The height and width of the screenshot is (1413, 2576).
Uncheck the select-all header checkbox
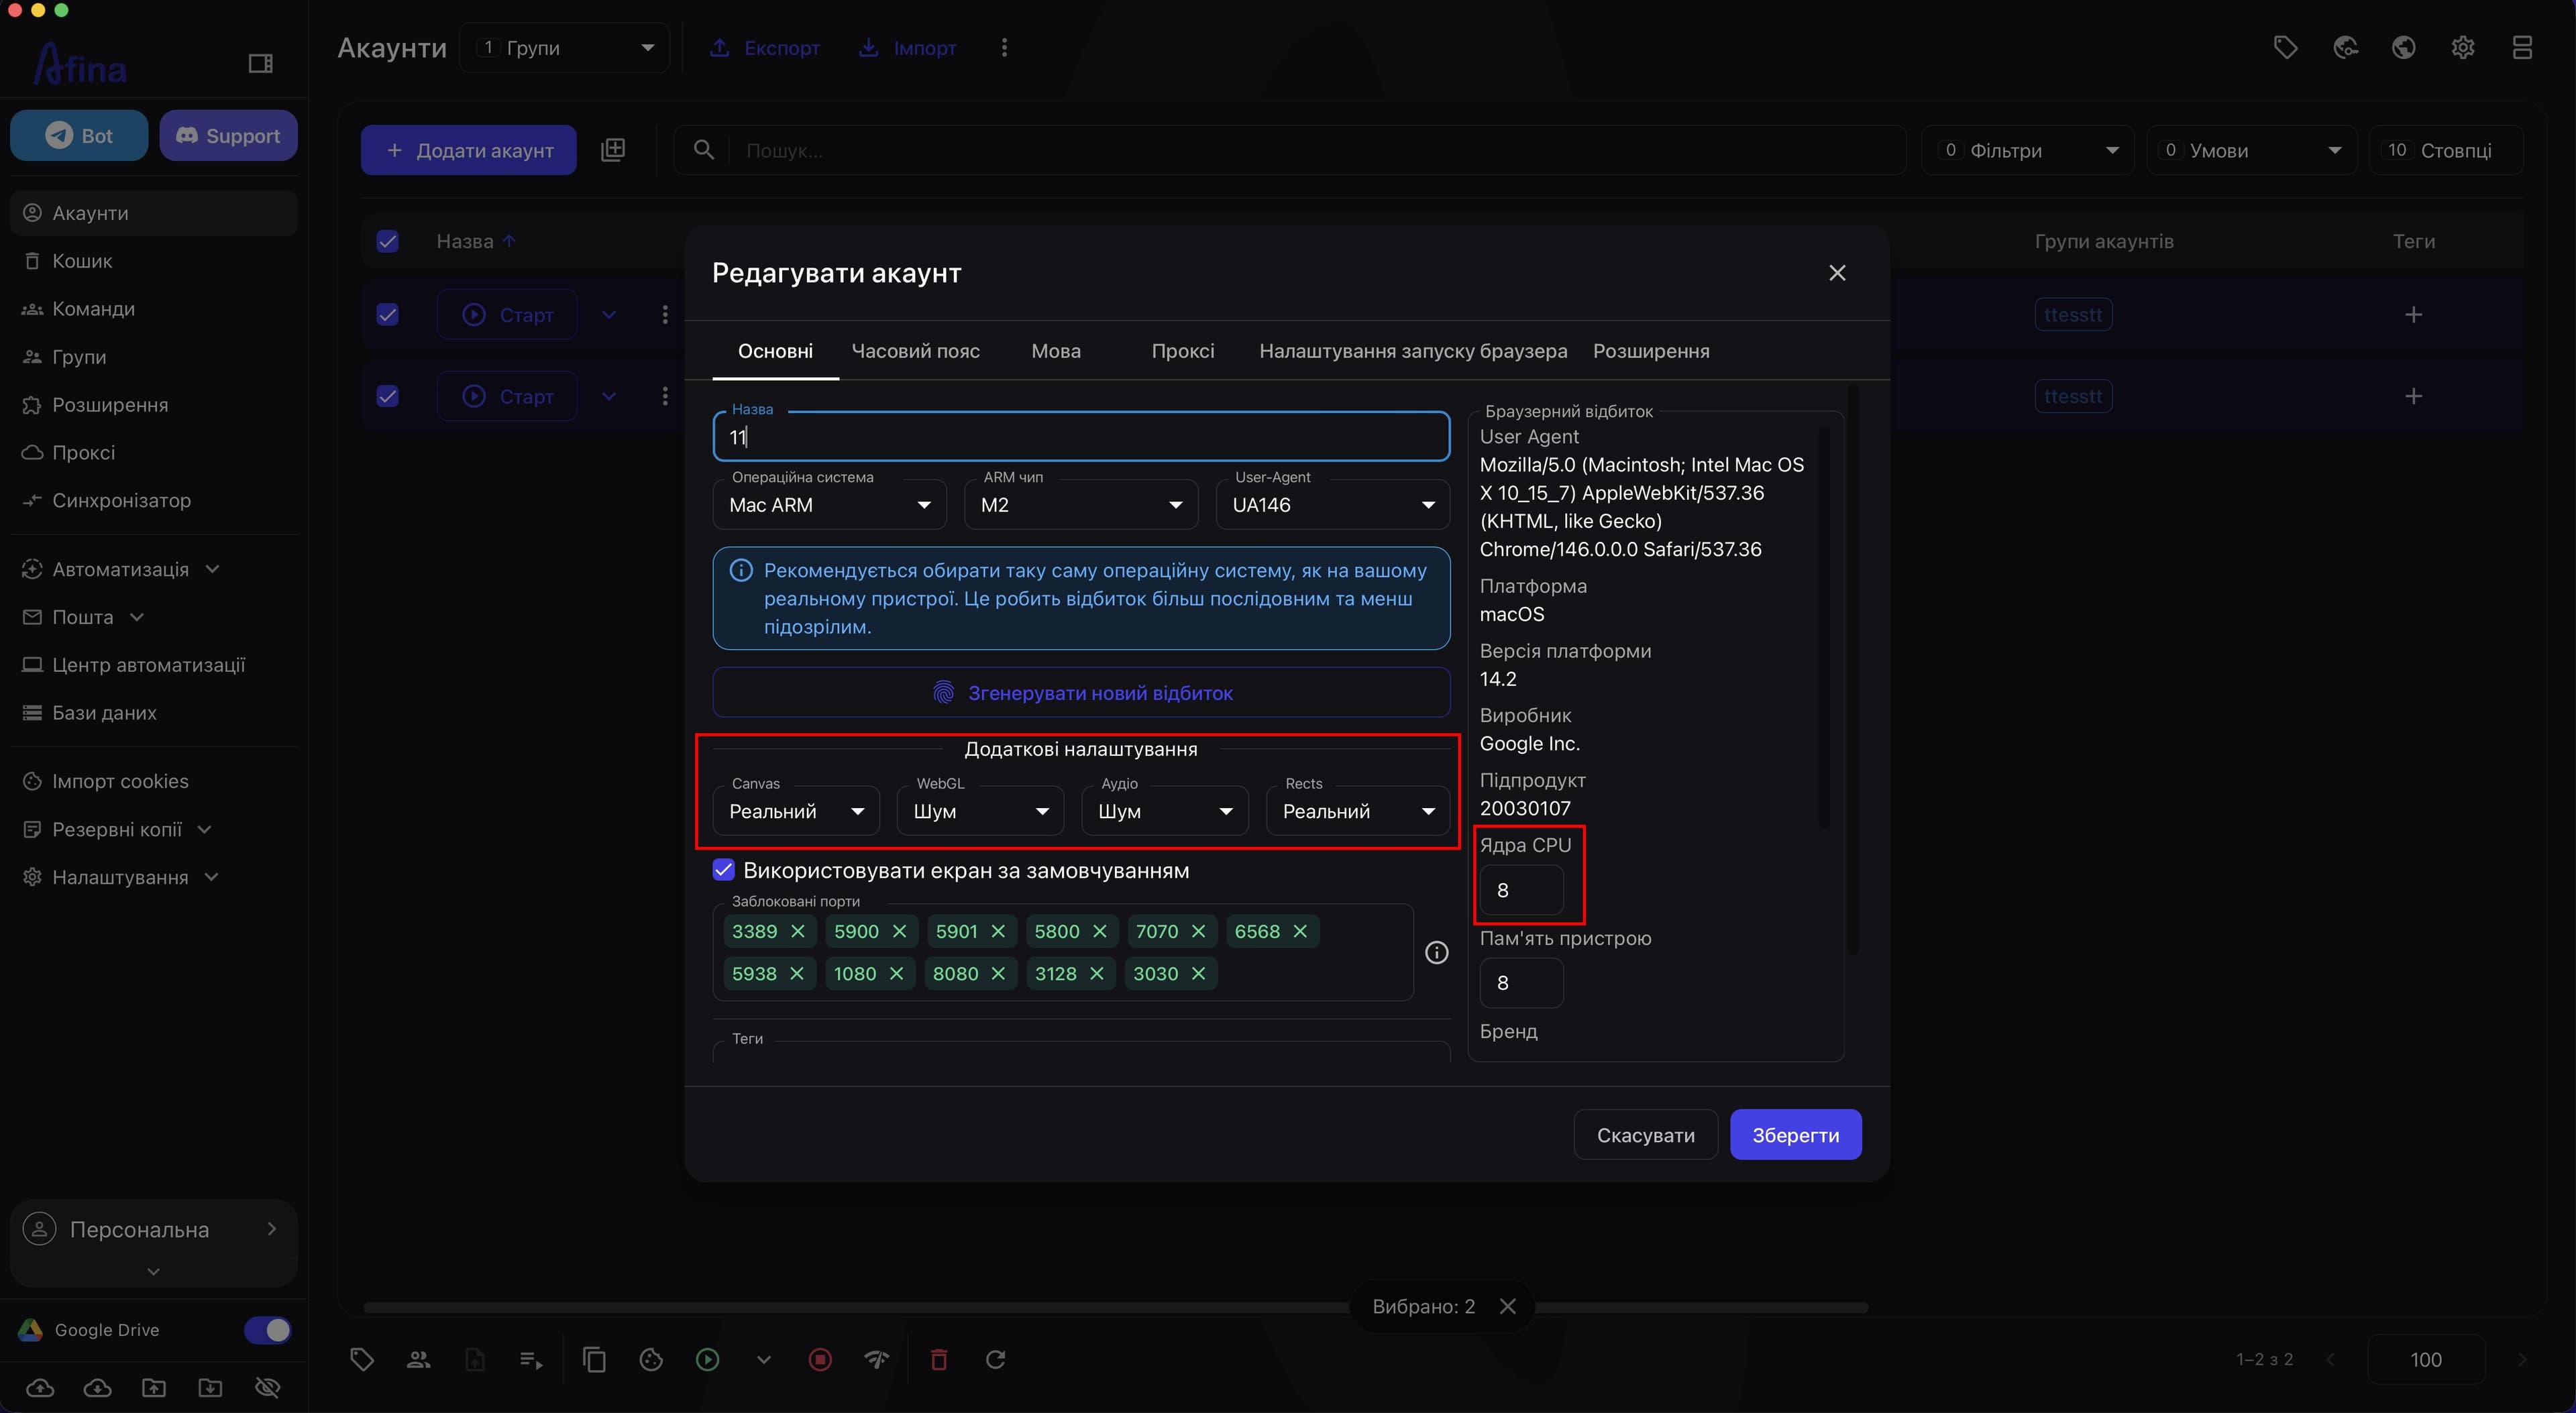[387, 241]
